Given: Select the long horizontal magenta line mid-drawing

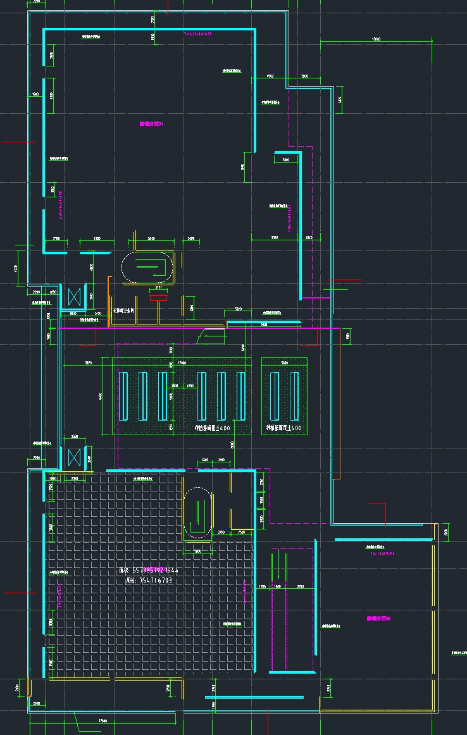Looking at the screenshot, I should pos(190,328).
